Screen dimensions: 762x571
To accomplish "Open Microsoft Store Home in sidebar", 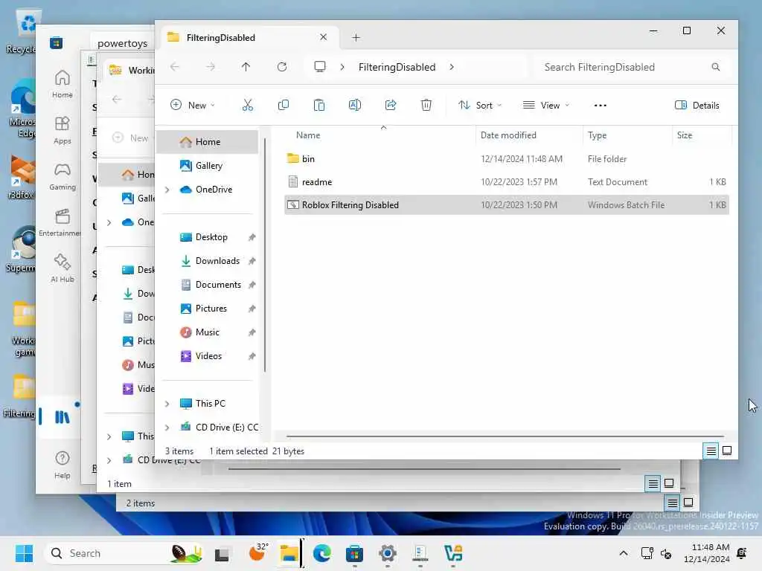I will (63, 84).
